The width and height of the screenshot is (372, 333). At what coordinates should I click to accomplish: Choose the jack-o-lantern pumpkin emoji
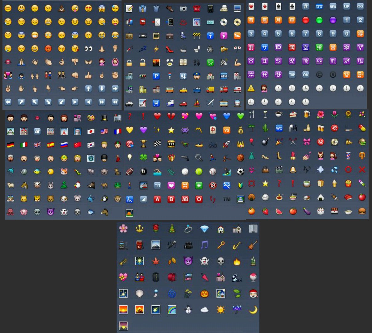(x=204, y=293)
